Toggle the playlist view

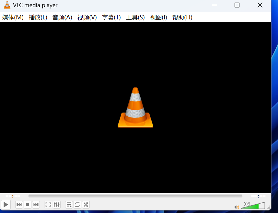[69, 205]
